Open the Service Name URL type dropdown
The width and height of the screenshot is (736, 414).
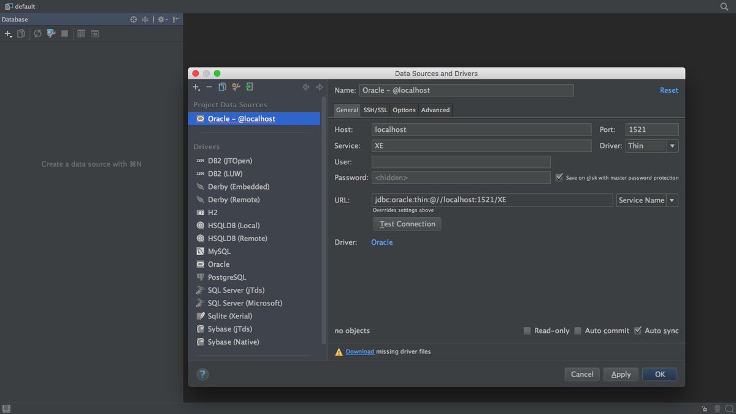647,200
